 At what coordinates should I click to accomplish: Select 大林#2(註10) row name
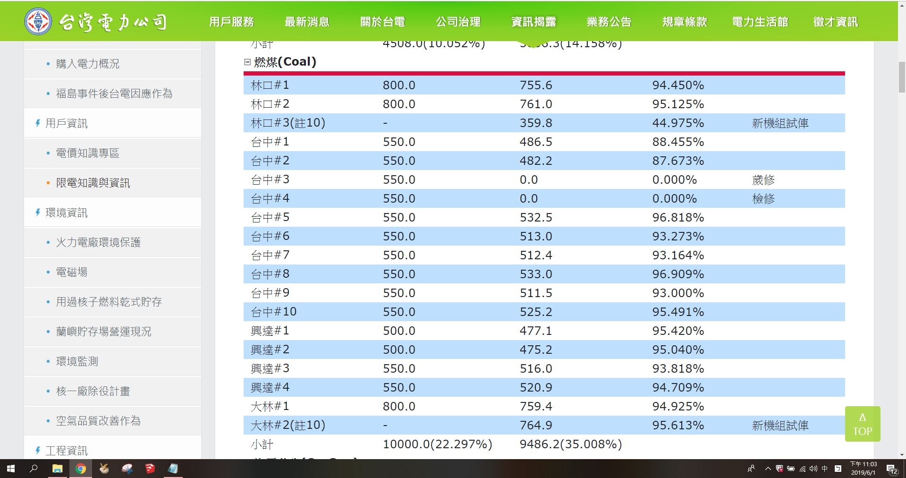point(288,425)
